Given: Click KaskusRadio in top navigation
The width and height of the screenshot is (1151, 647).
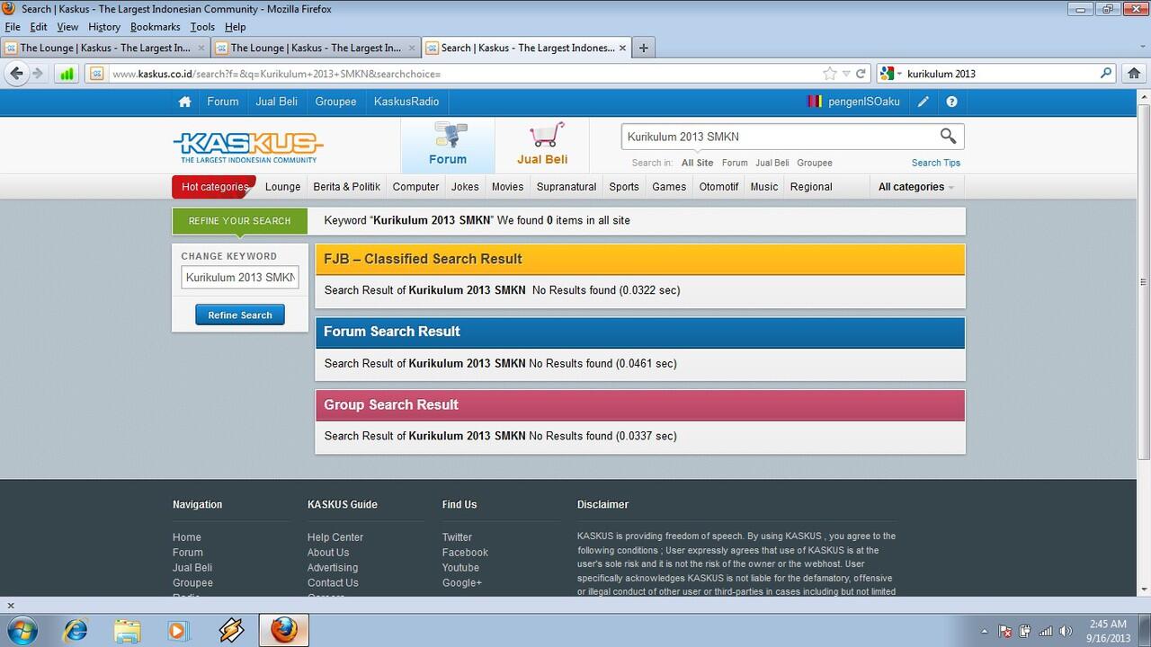Looking at the screenshot, I should 406,102.
